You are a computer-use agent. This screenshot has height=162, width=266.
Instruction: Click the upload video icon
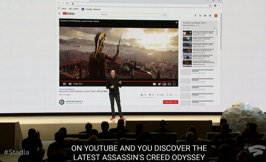(x=195, y=16)
